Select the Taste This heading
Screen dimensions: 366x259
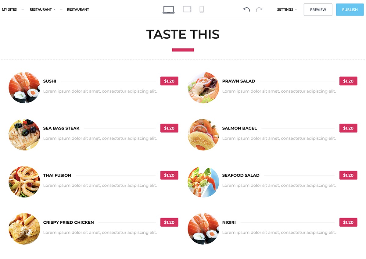(x=183, y=34)
